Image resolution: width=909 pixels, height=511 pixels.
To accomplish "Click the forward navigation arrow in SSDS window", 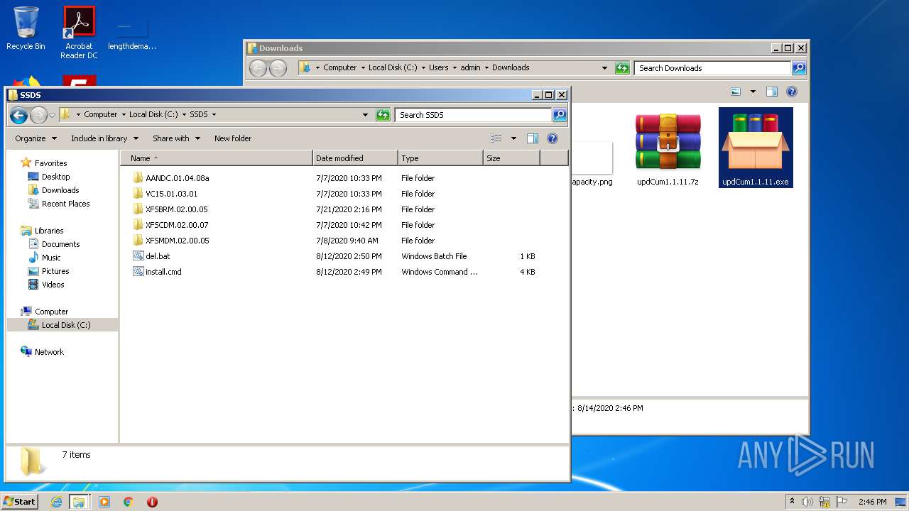I will 38,115.
